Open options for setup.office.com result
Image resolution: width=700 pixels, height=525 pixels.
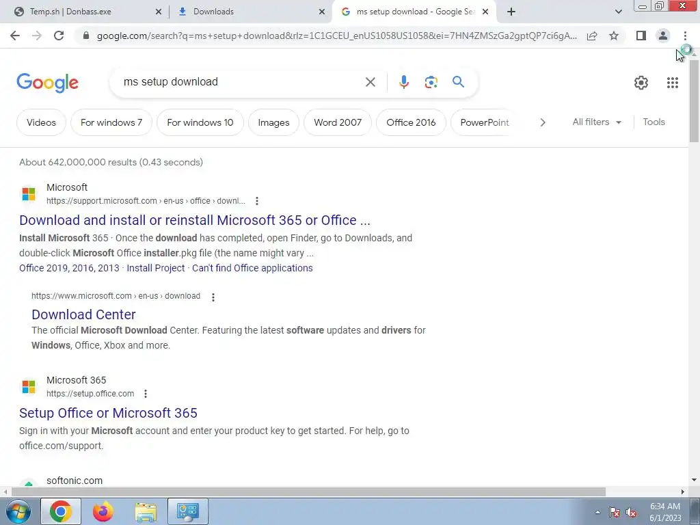point(145,394)
